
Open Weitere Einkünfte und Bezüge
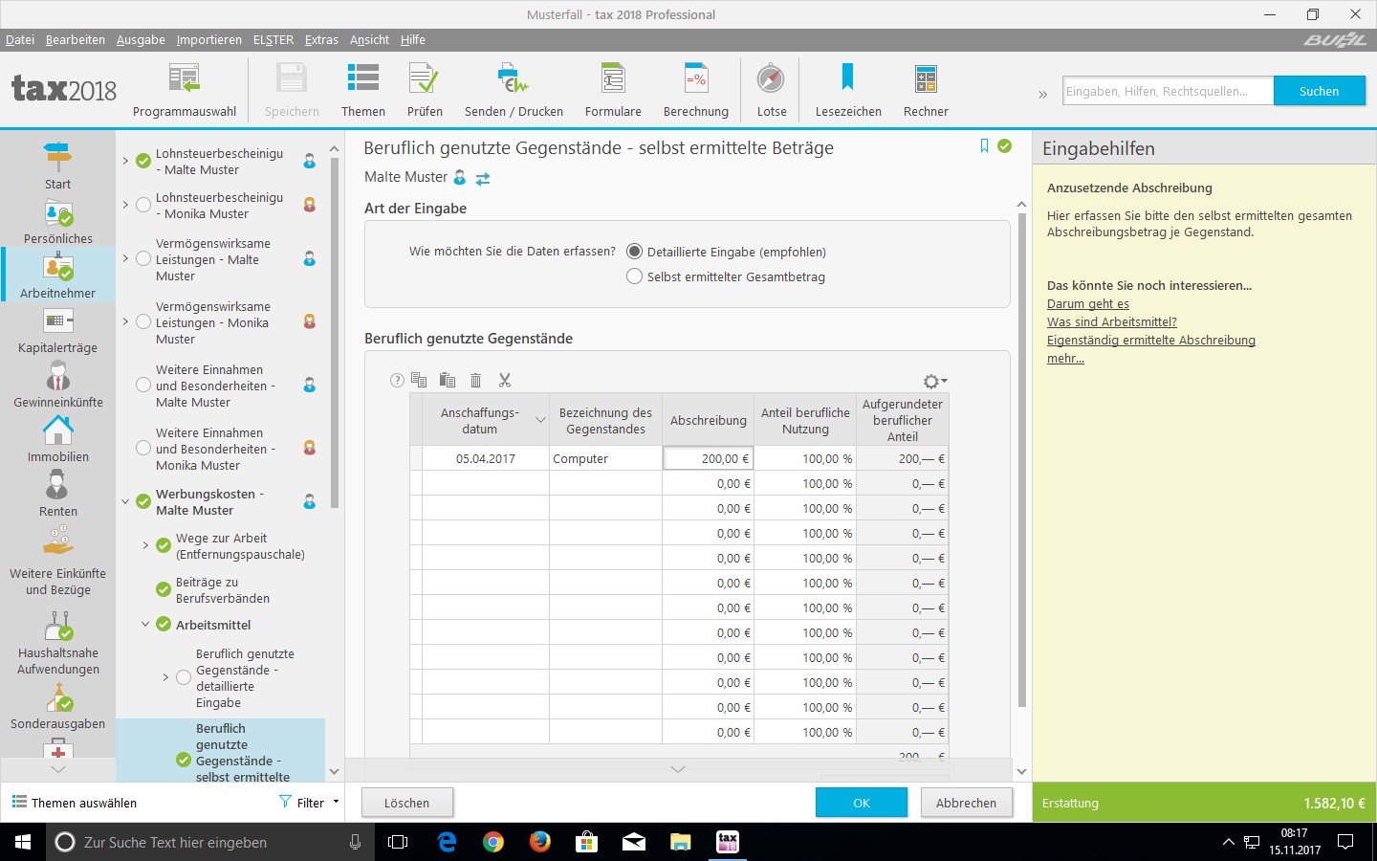[x=58, y=562]
